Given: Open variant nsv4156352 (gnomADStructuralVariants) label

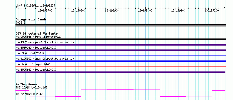Looking at the screenshot, I should (x=45, y=59).
